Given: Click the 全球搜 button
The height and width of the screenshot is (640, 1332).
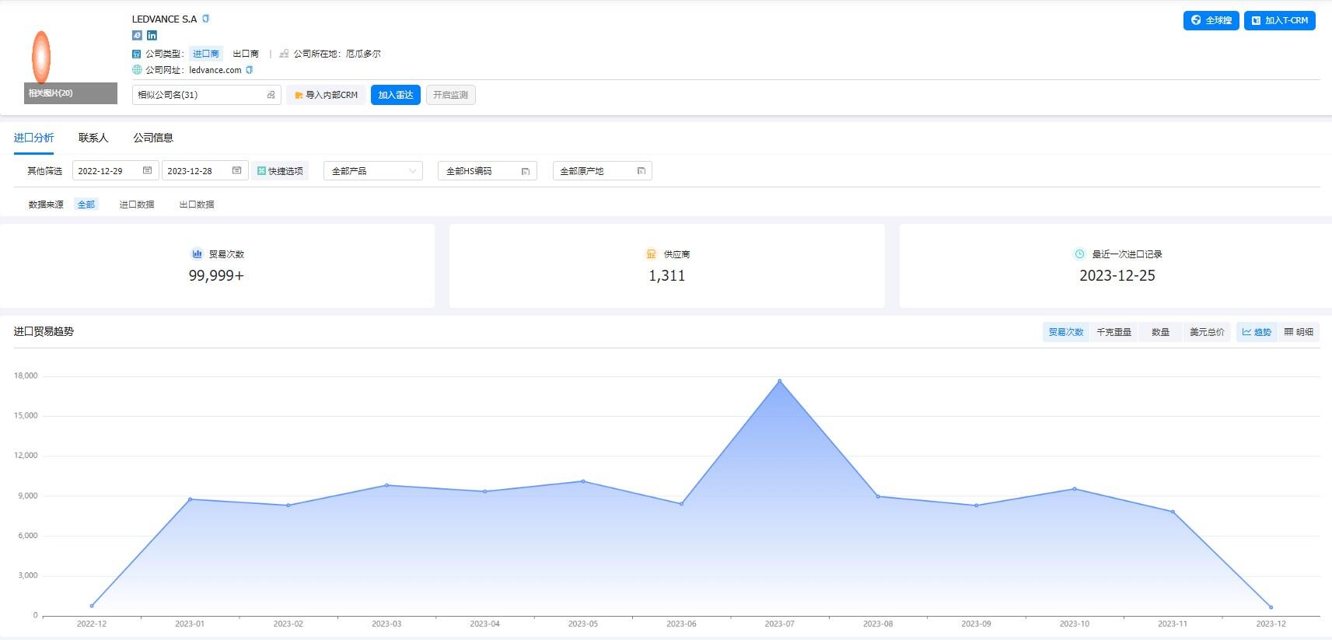Looking at the screenshot, I should [x=1211, y=20].
